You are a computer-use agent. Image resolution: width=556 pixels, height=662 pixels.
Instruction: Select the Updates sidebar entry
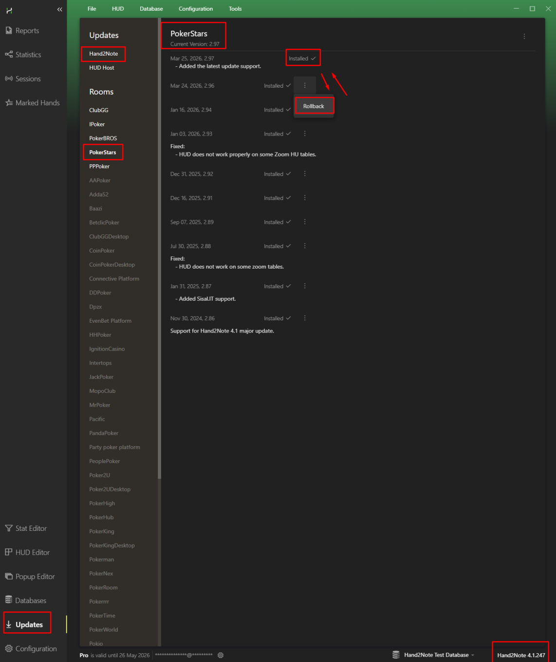[24, 624]
